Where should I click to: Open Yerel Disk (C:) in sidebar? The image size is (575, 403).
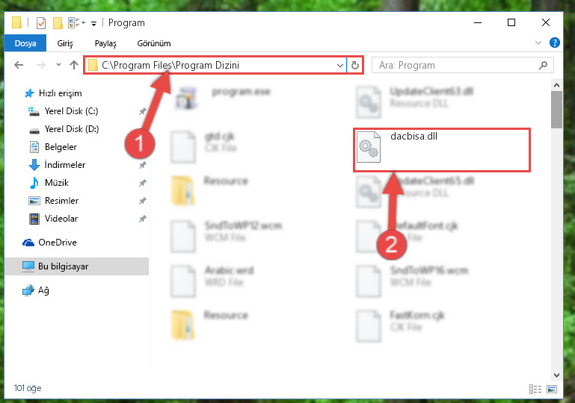point(71,111)
